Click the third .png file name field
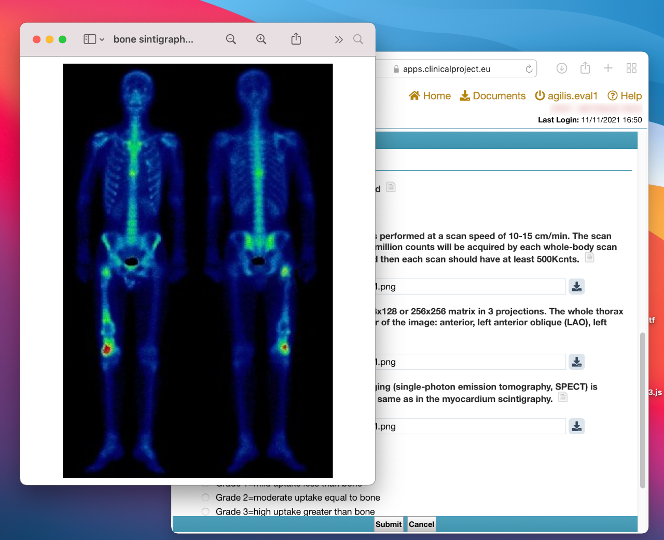The height and width of the screenshot is (540, 664). [470, 426]
